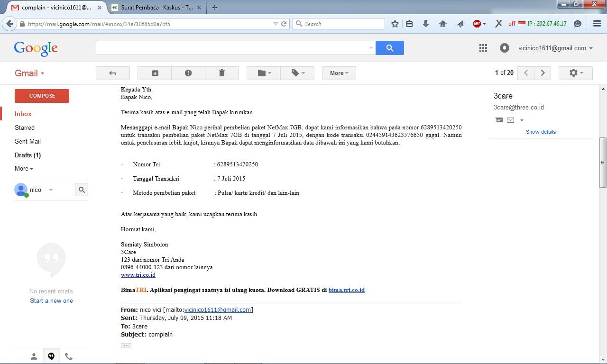Click the smiley face toolbar icon
The height and width of the screenshot is (364, 607).
coord(577,24)
